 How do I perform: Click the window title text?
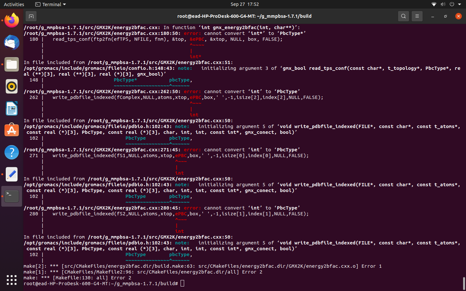(x=244, y=16)
